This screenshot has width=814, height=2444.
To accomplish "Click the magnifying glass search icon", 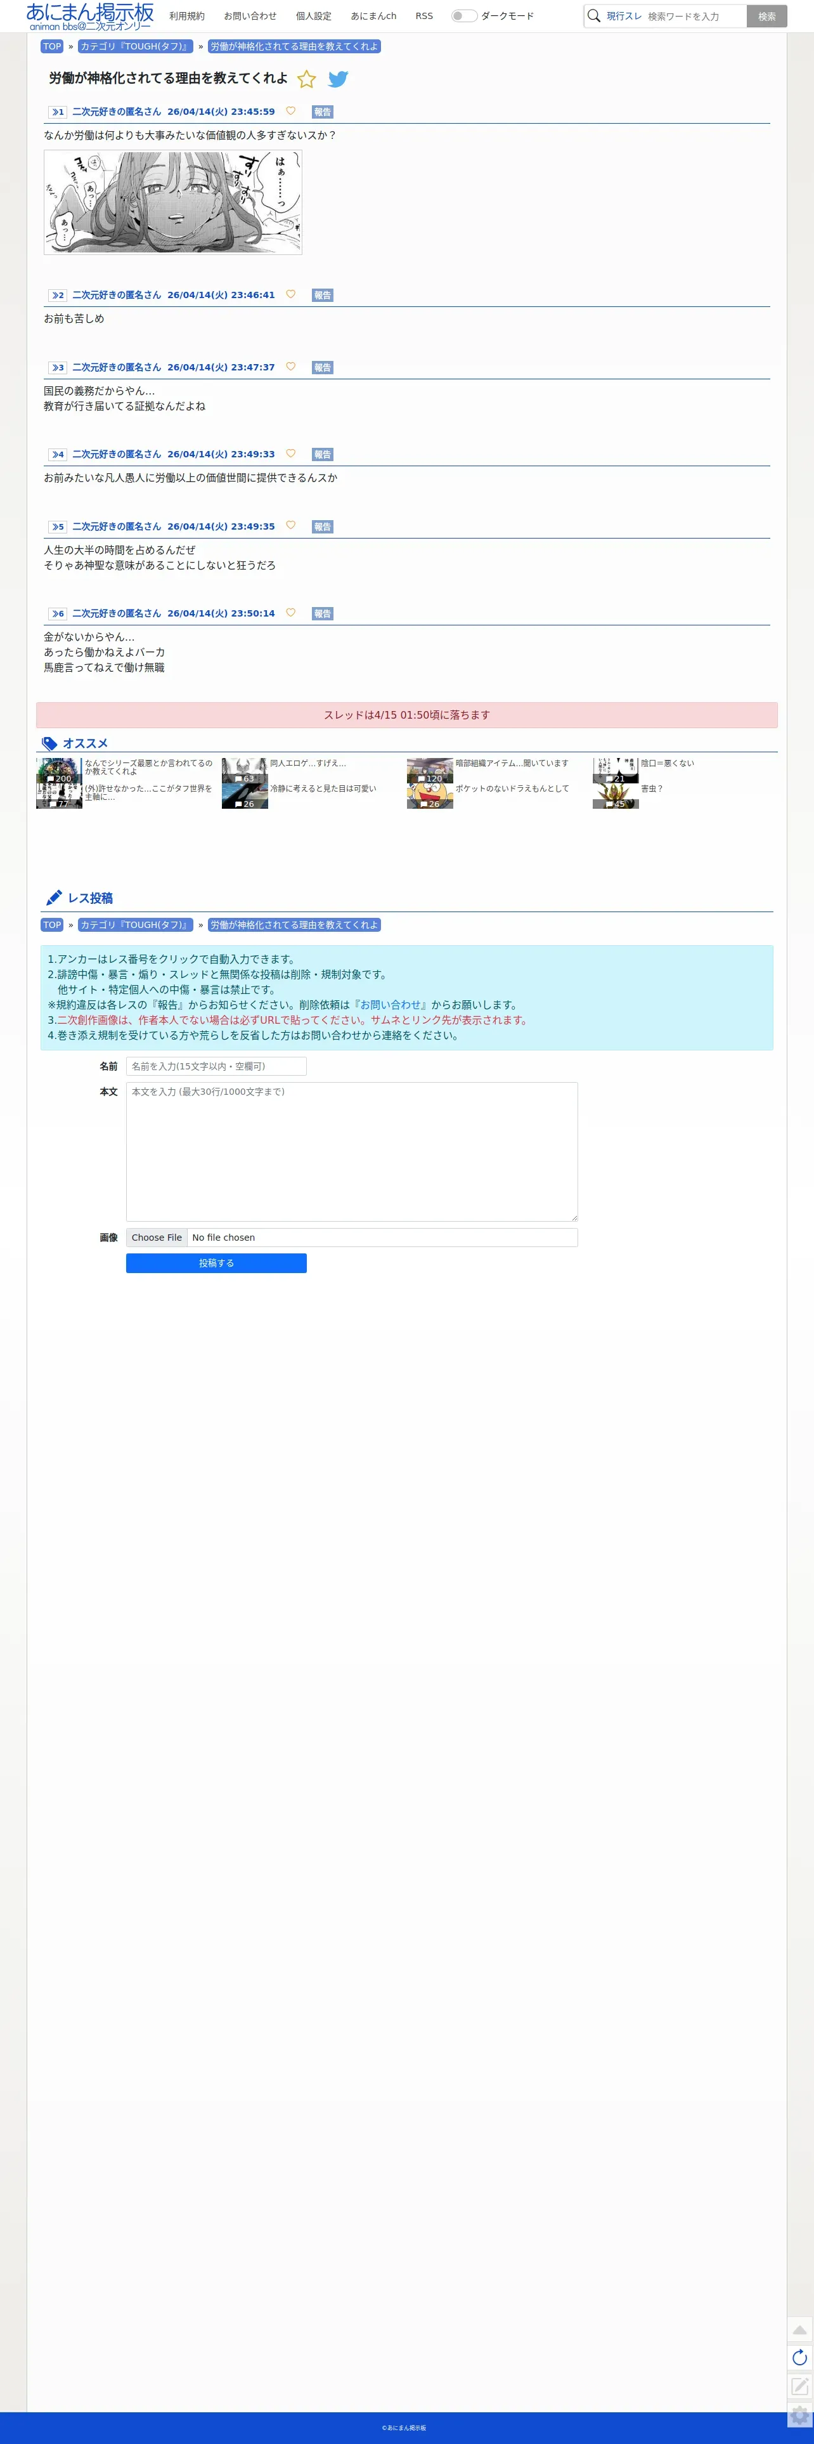I will pos(594,16).
